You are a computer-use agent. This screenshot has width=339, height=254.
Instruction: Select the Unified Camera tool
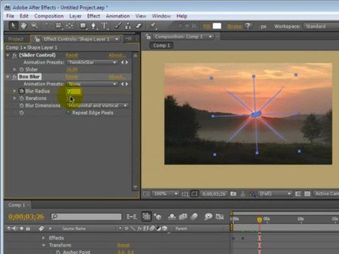59,25
